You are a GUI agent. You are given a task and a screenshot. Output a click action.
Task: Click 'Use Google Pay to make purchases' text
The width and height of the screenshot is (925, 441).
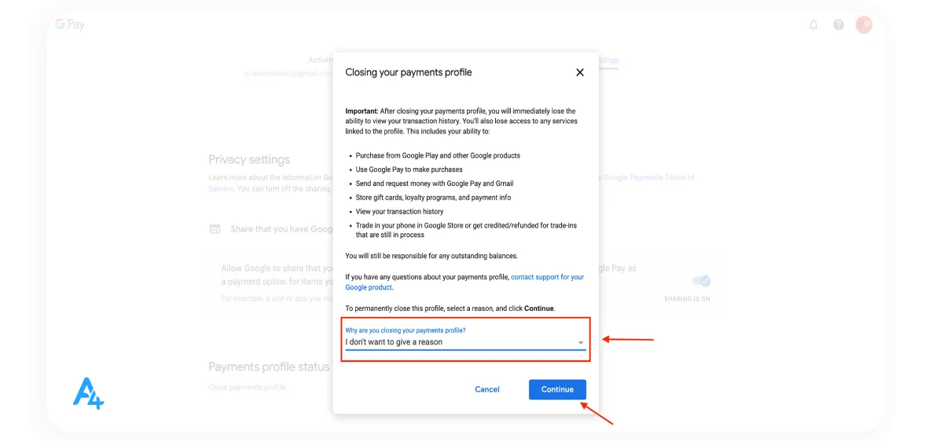409,169
